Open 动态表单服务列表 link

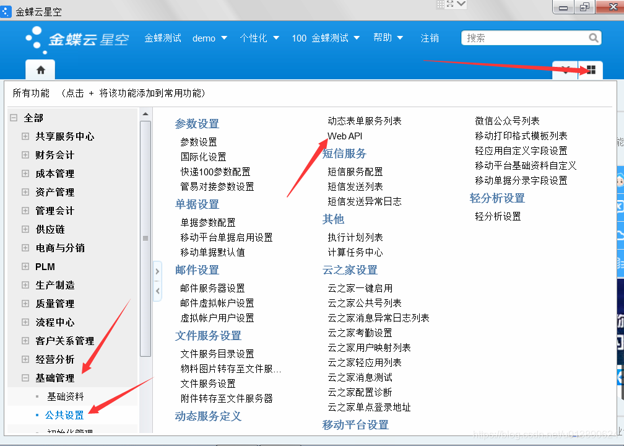pyautogui.click(x=365, y=121)
